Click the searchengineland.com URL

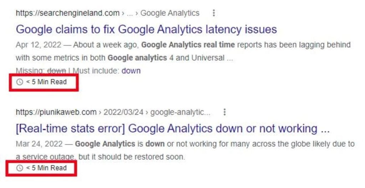click(68, 13)
